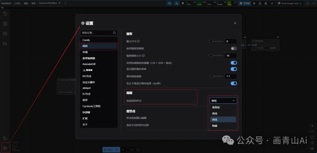317x153 pixels.
Task: Open the hamburger menu icon
Action: pyautogui.click(x=313, y=3)
